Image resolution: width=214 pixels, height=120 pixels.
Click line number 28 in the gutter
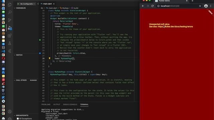tap(43, 59)
